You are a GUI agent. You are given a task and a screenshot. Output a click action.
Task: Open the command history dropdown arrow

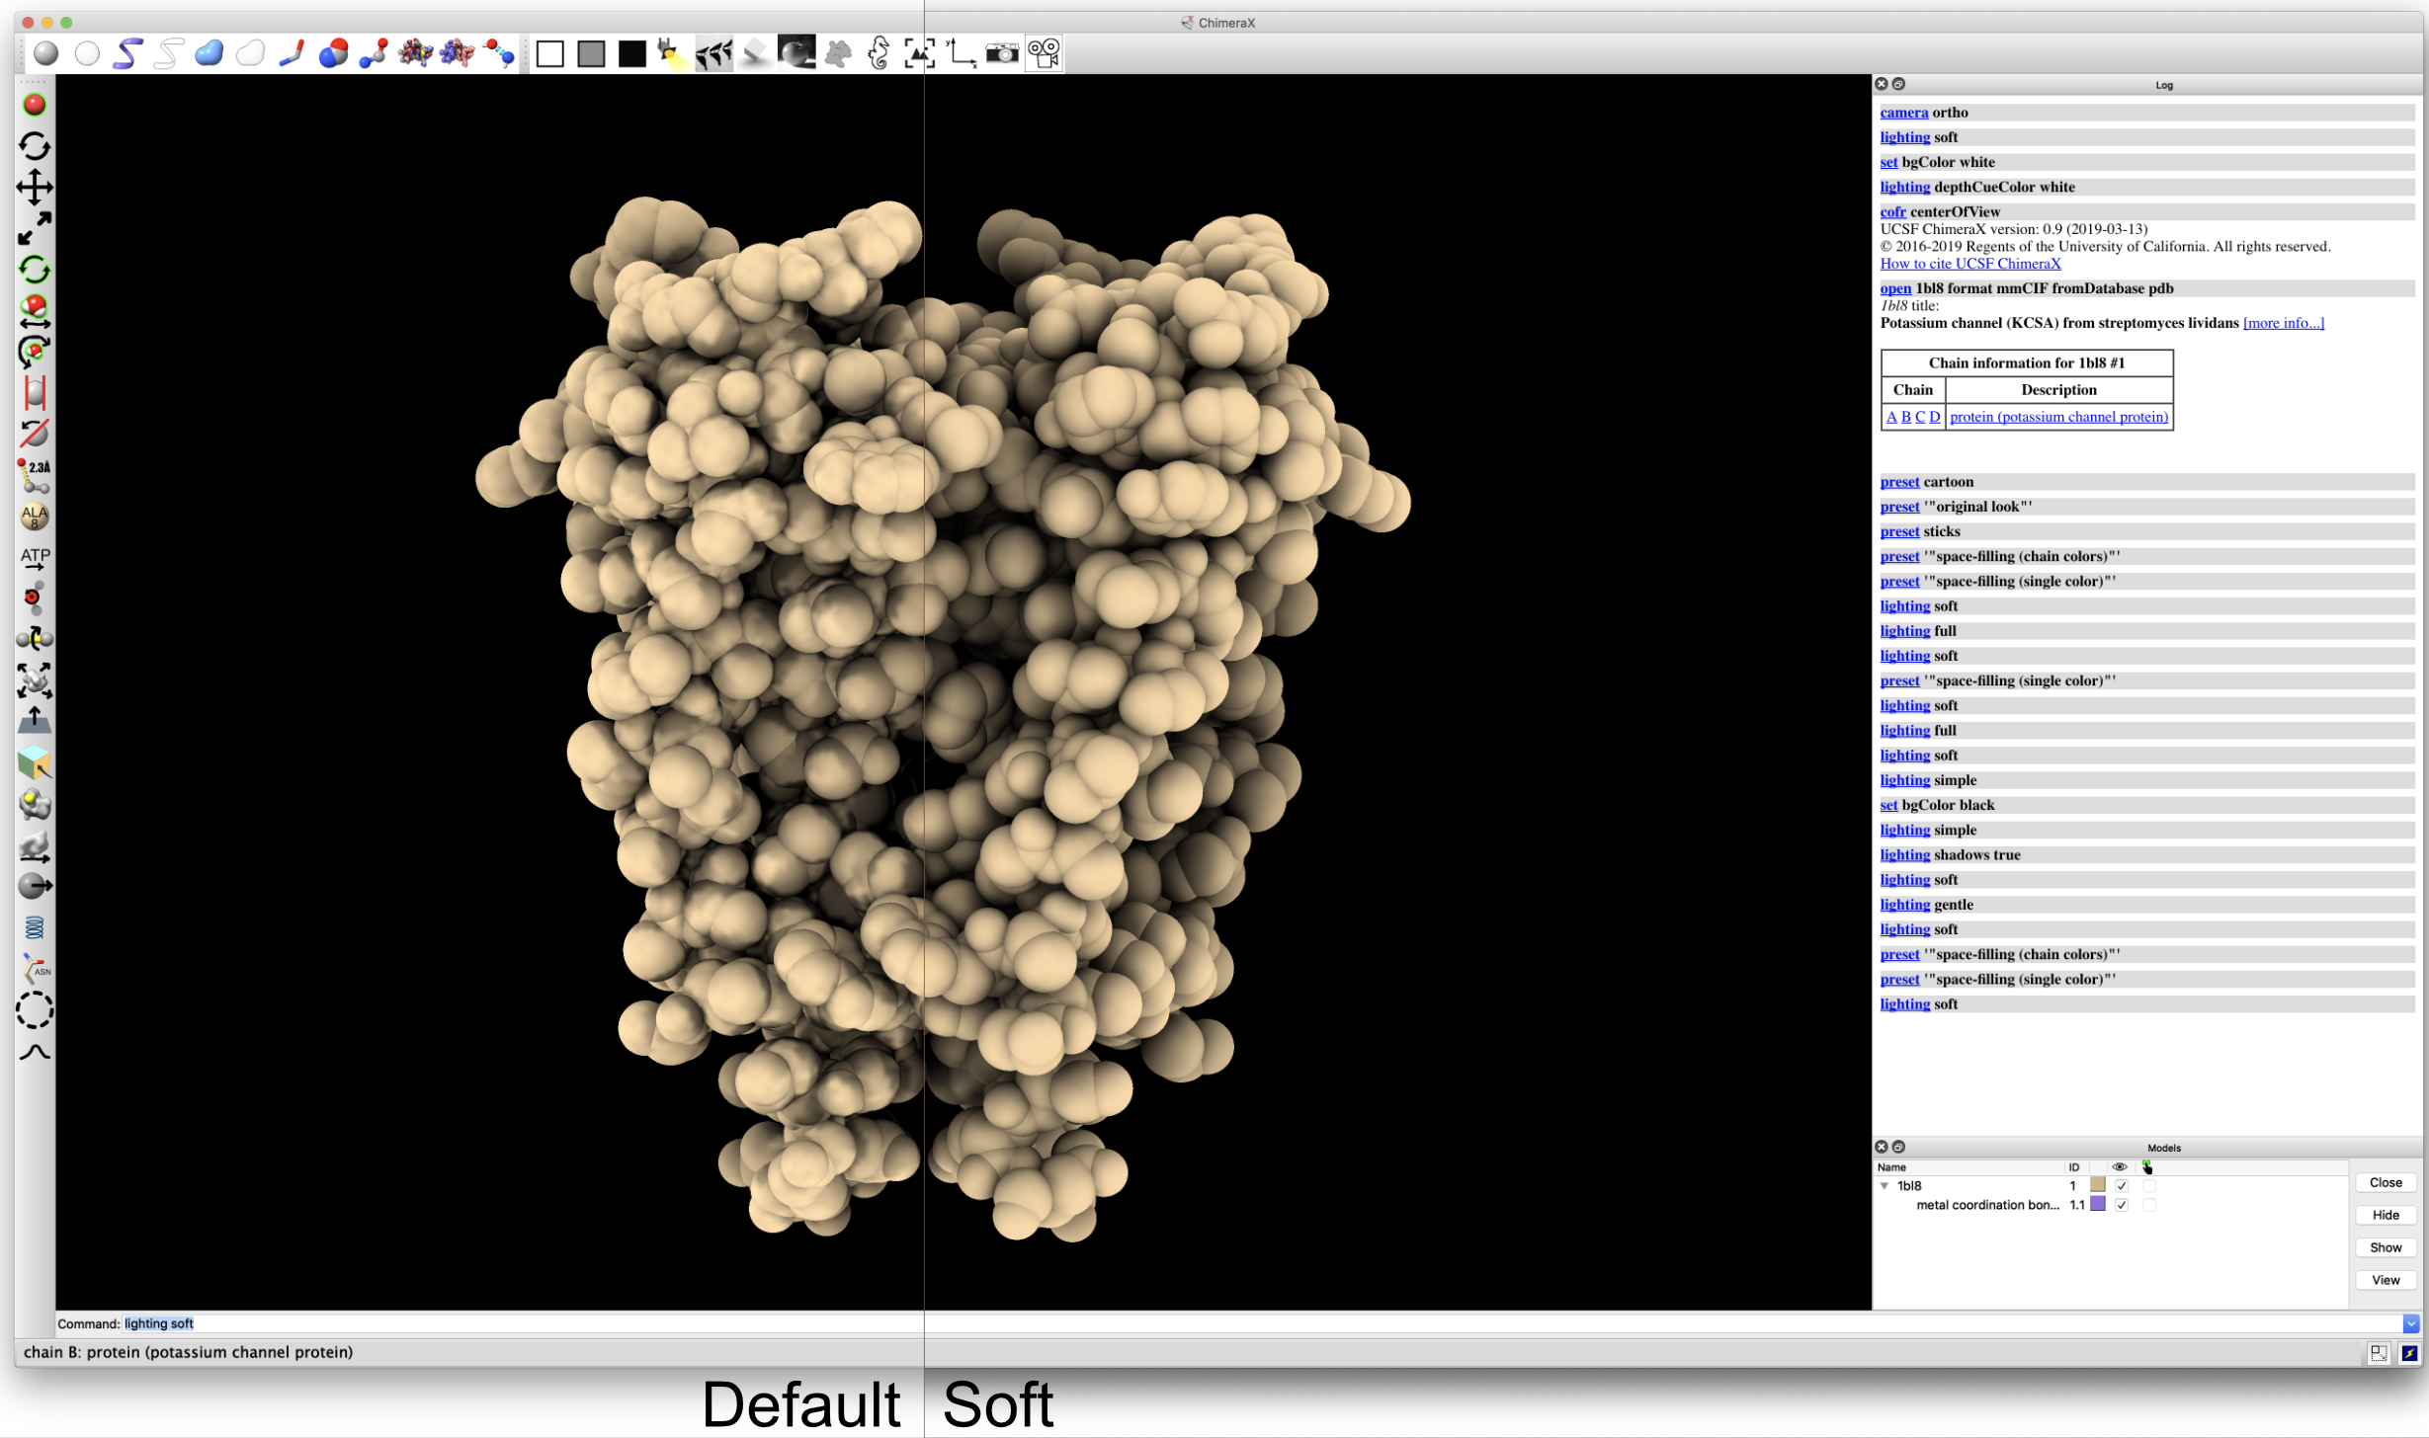pyautogui.click(x=2410, y=1323)
